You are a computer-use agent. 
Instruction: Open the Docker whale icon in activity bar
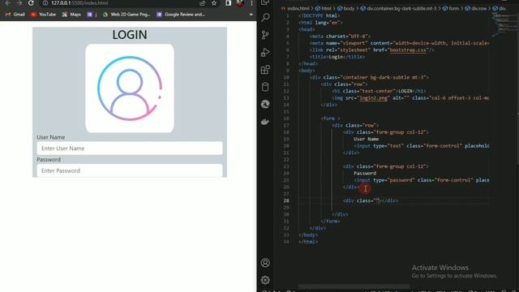265,122
